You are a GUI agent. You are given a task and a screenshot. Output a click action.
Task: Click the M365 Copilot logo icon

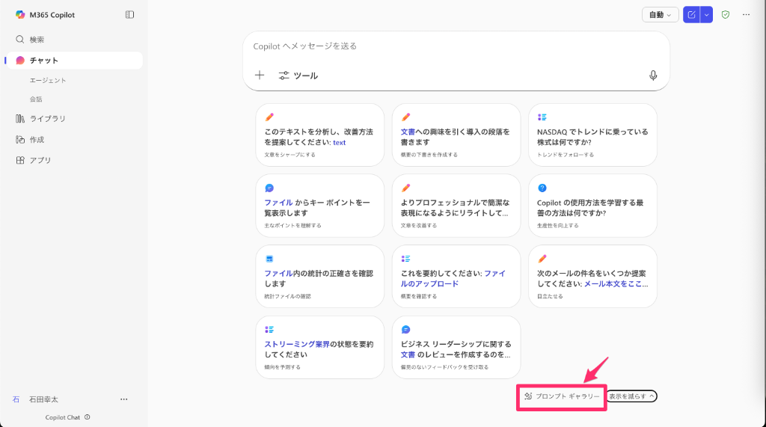pyautogui.click(x=20, y=15)
